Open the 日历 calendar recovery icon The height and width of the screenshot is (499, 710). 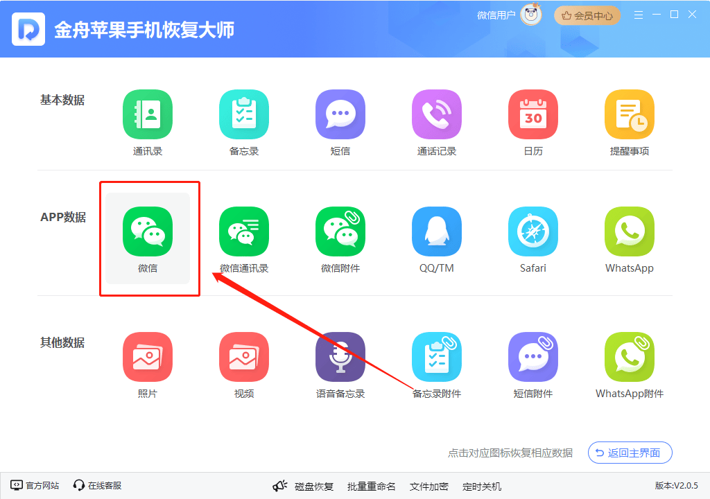[533, 114]
